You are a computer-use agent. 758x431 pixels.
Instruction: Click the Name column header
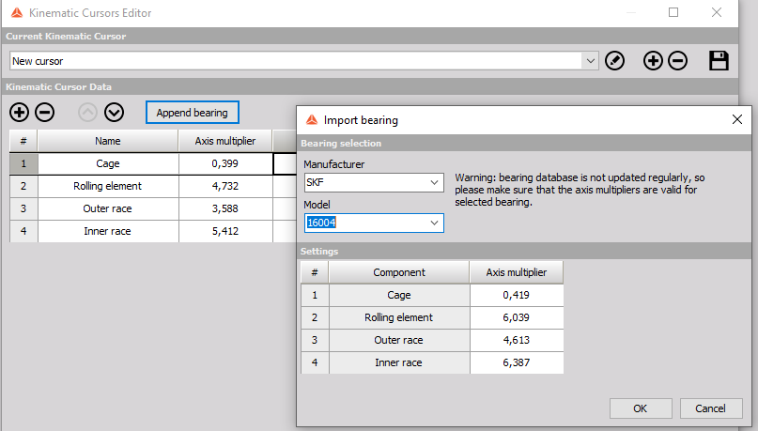(x=108, y=141)
